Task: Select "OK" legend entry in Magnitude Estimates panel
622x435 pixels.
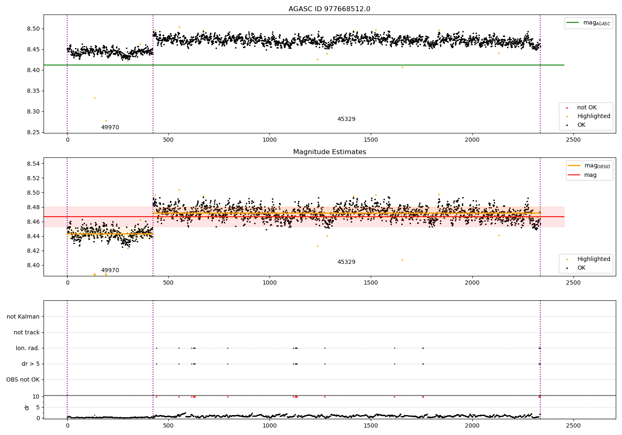Action: (581, 268)
